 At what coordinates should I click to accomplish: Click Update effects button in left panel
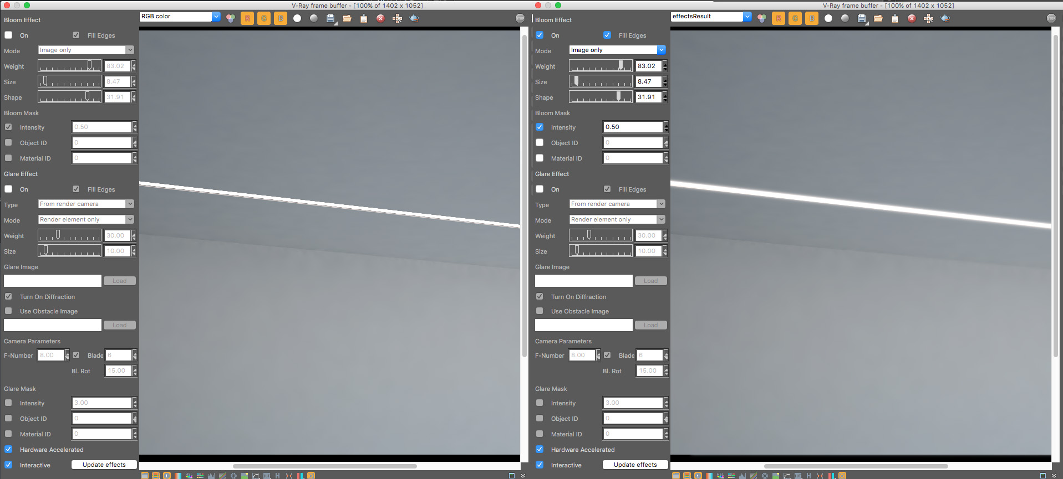point(104,465)
